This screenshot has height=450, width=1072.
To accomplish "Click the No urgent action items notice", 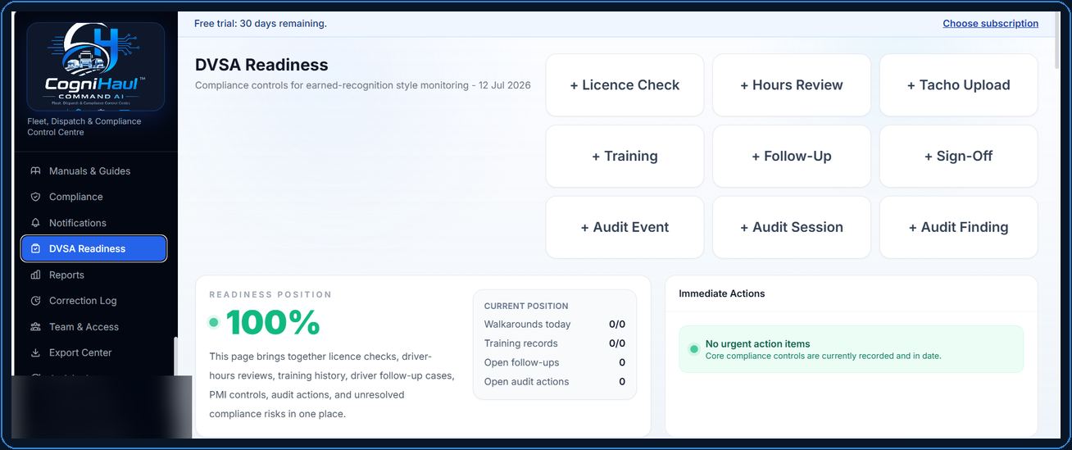I will (x=851, y=349).
